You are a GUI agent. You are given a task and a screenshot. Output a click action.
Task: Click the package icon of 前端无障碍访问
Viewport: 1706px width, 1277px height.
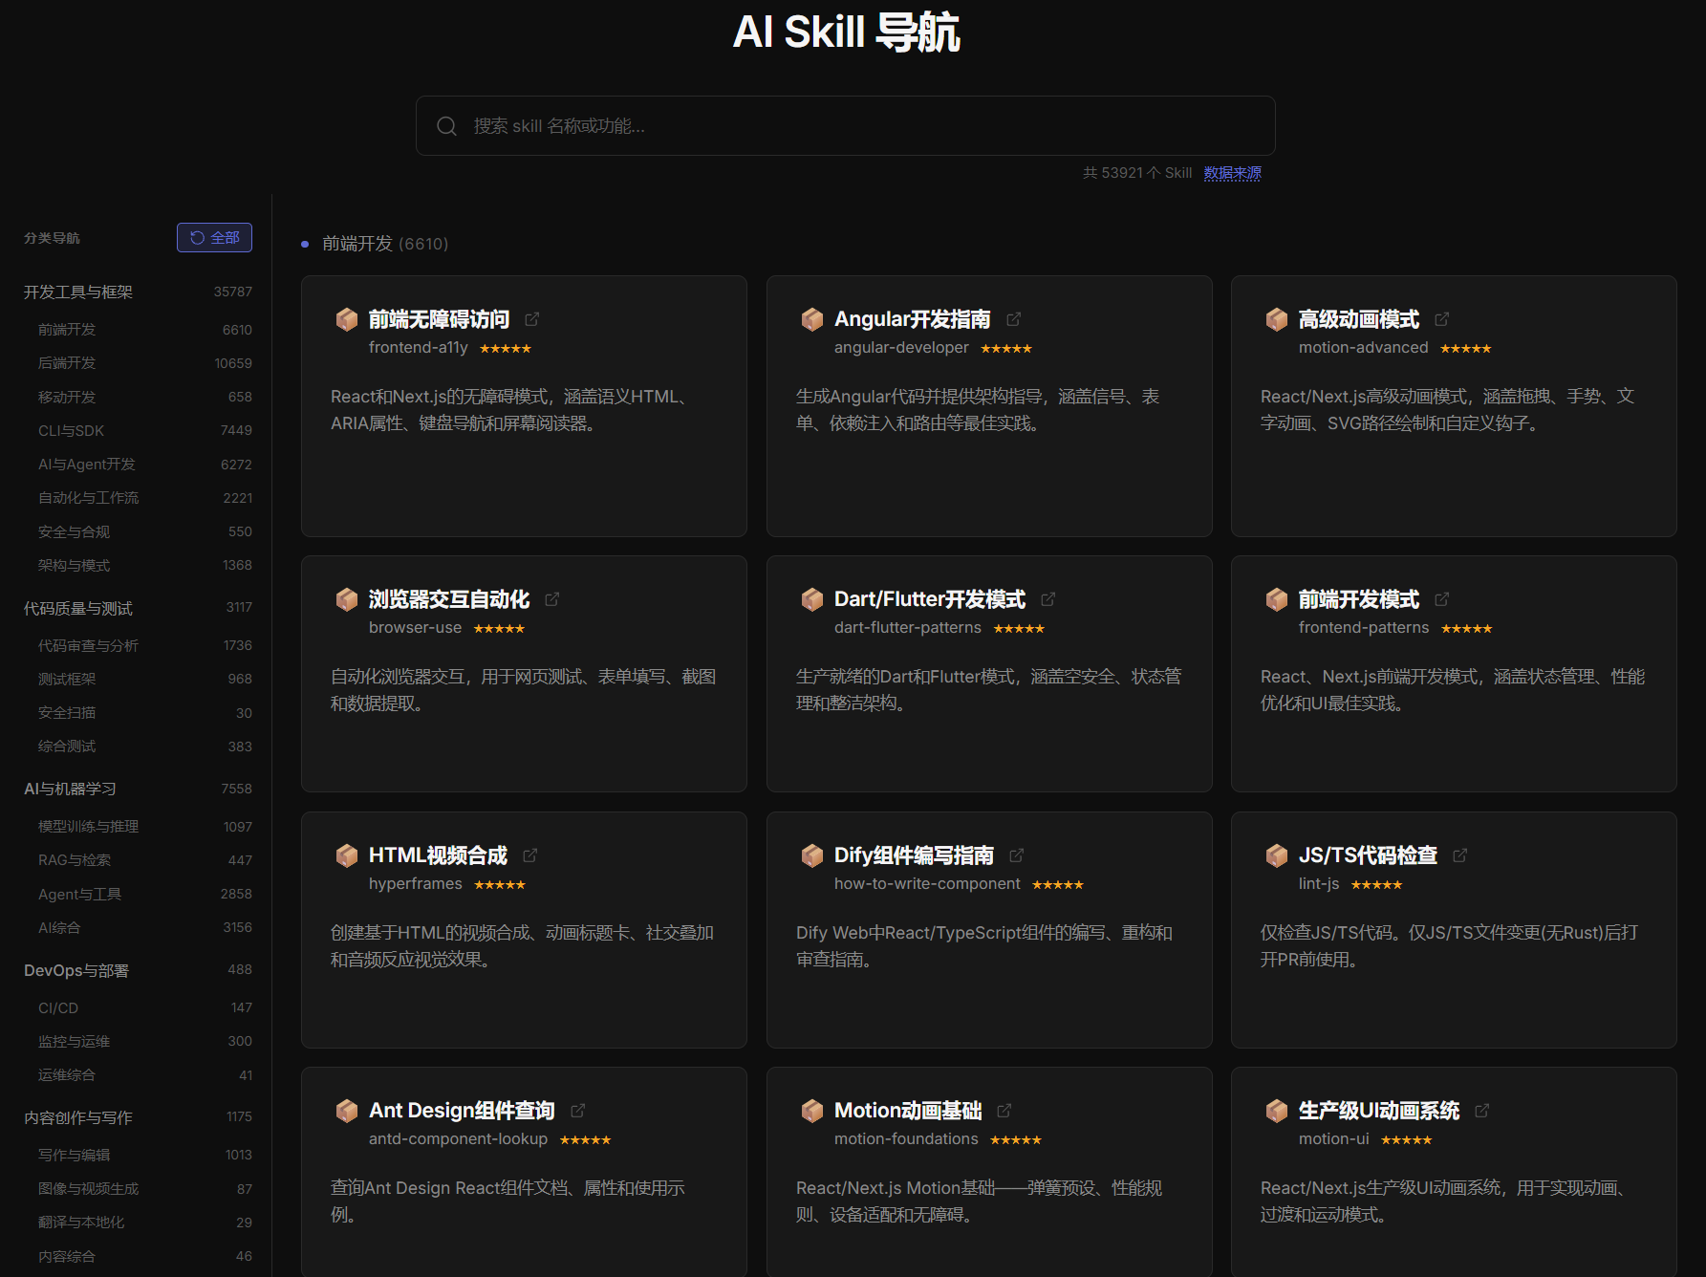point(347,319)
